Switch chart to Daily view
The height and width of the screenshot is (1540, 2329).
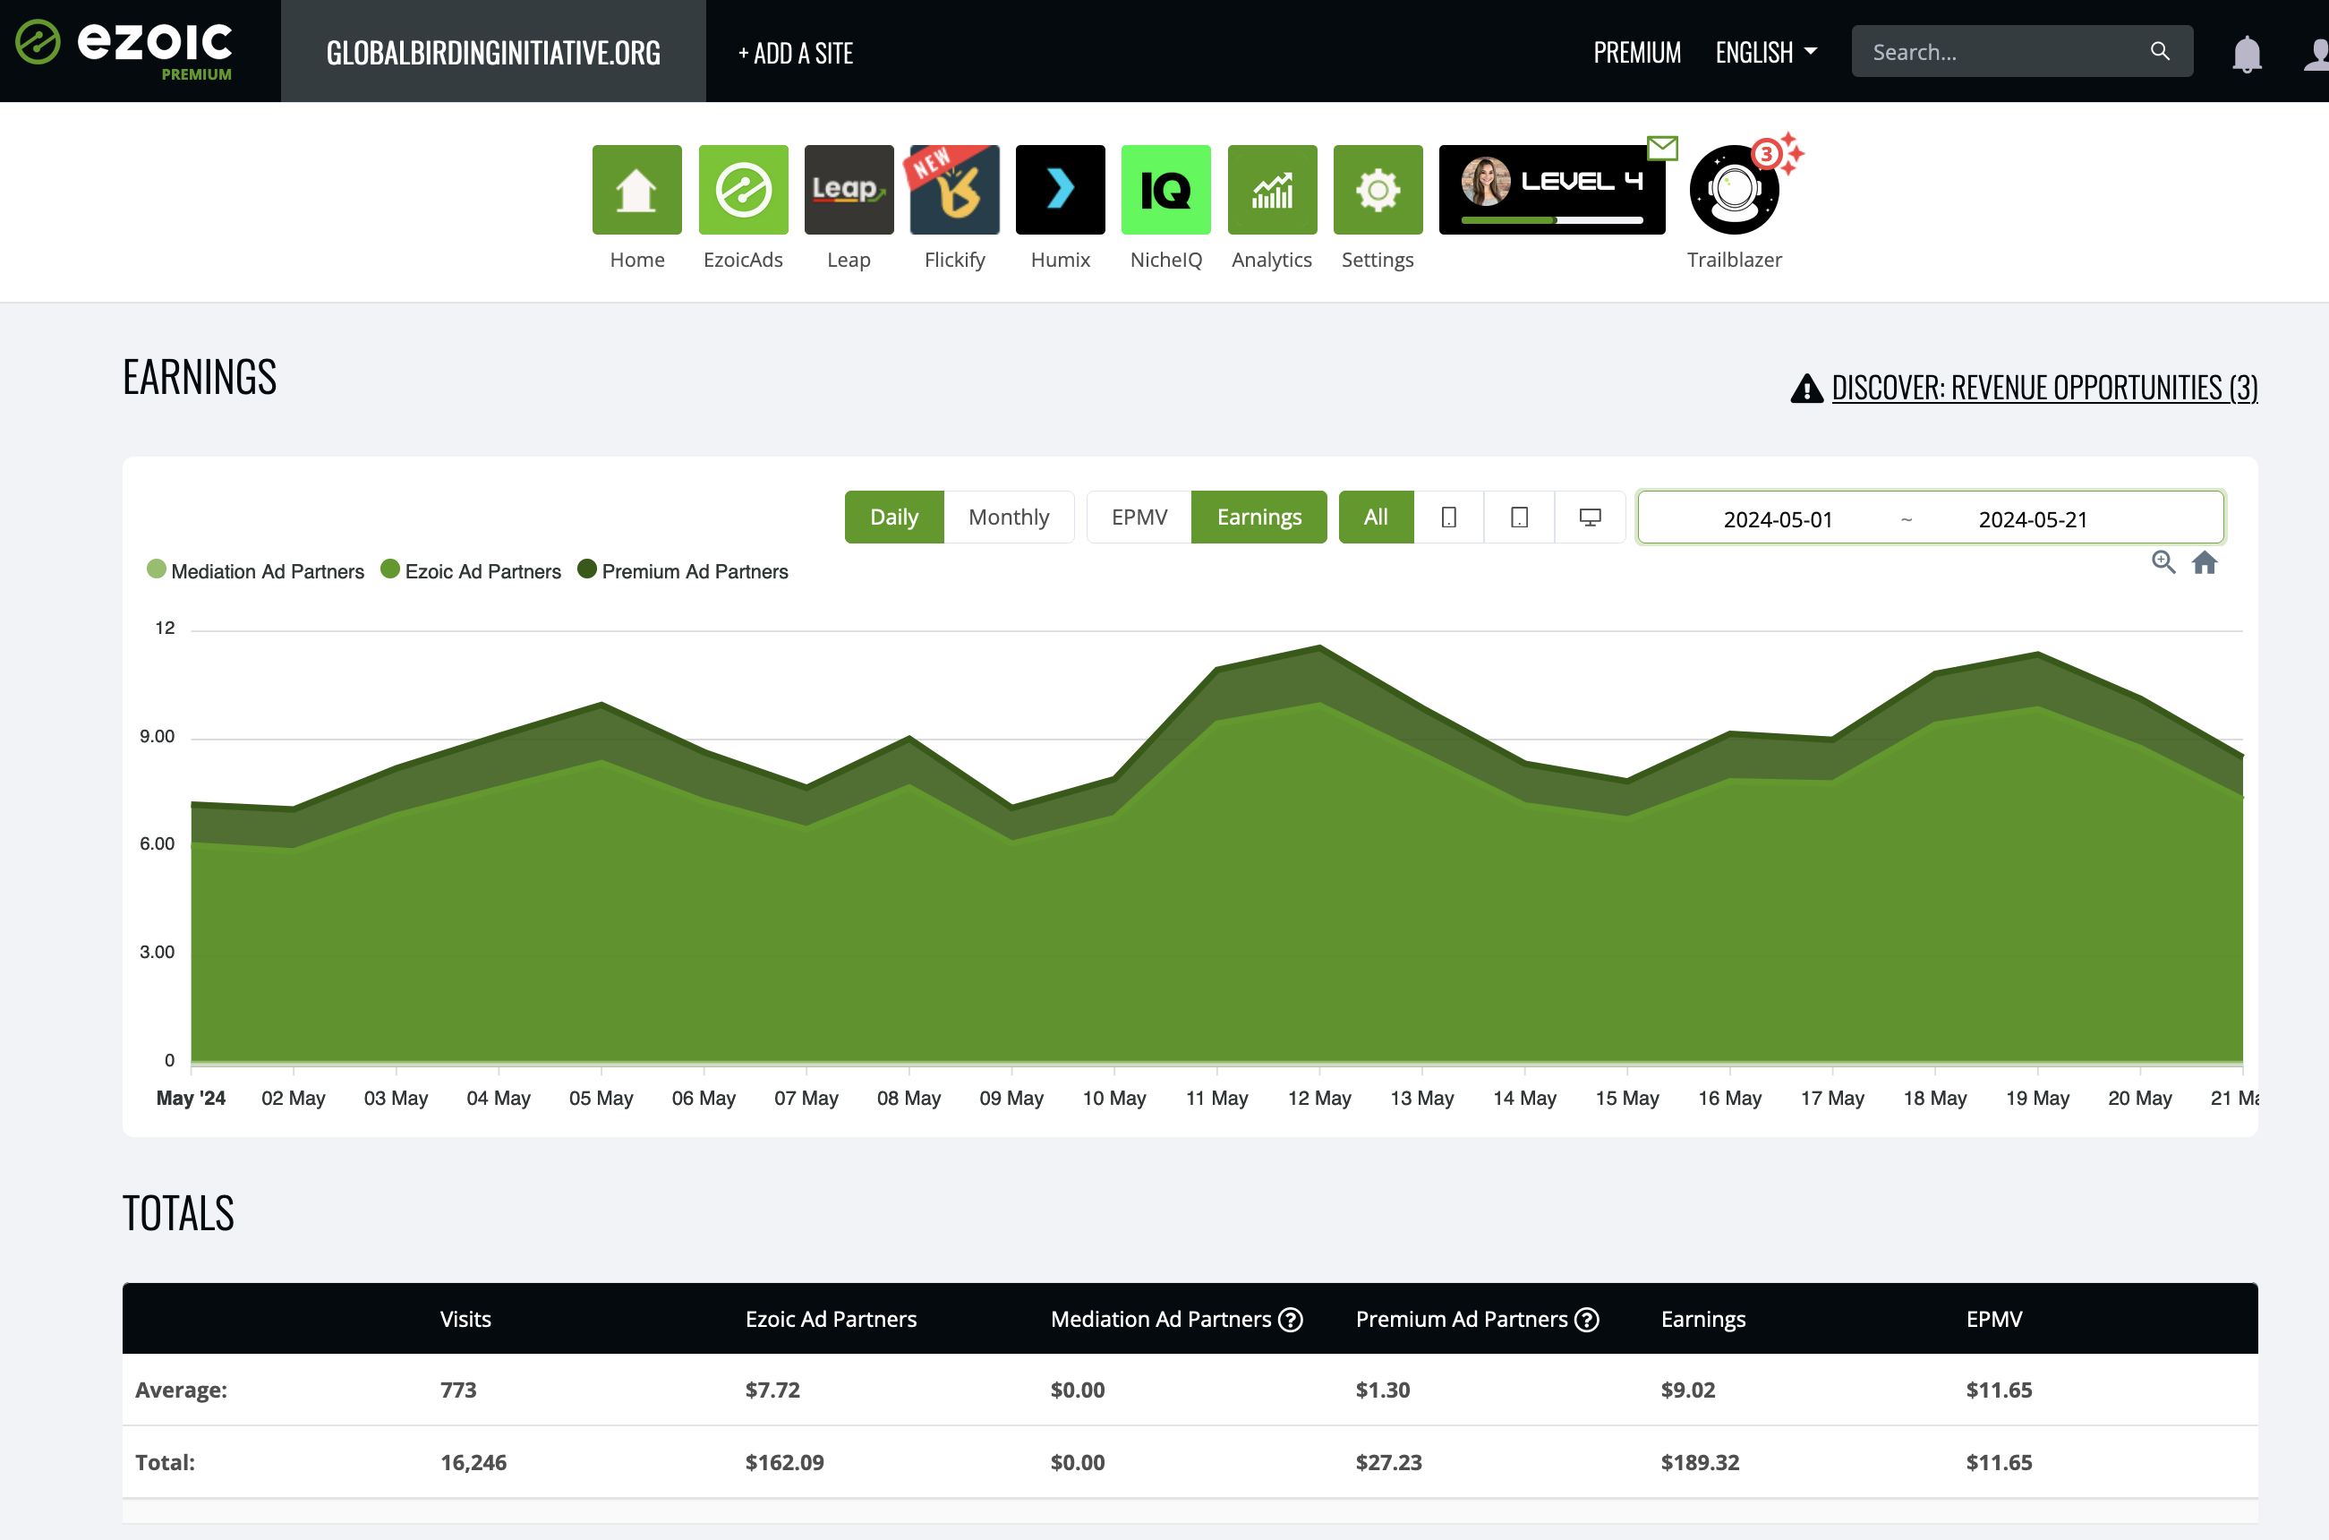coord(893,517)
